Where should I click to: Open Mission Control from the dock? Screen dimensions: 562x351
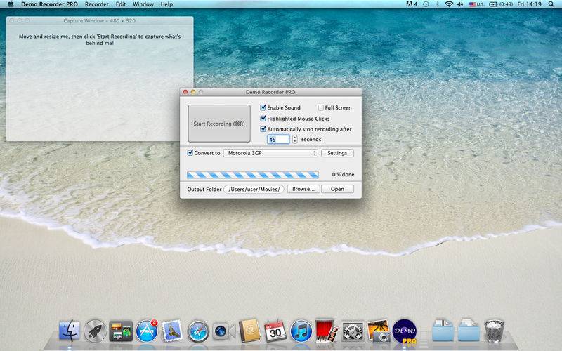coord(121,331)
